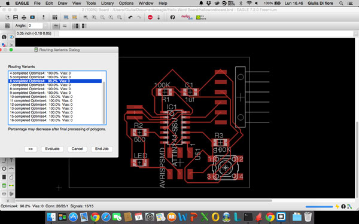
Task: Zoom out using the minus magnifier icon
Action: point(102,17)
